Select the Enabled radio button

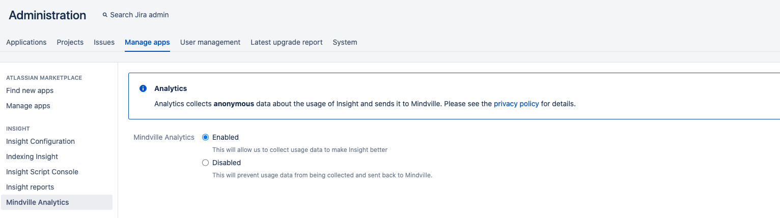coord(206,137)
